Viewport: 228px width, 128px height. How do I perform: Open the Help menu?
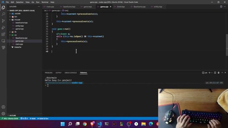(x=52, y=2)
